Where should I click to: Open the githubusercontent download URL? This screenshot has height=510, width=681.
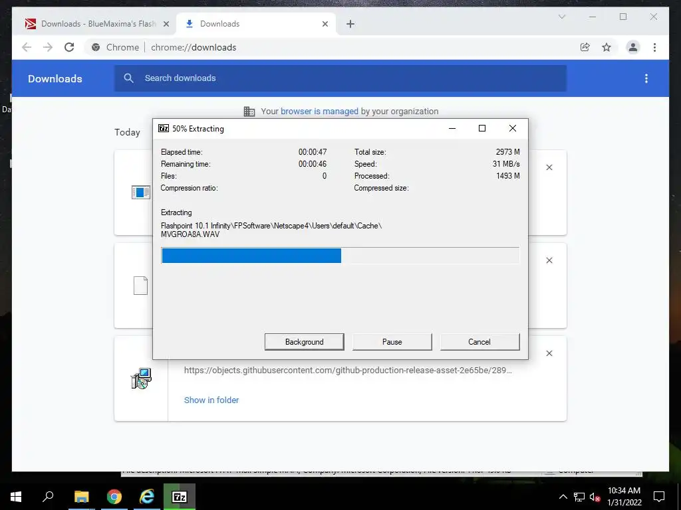click(x=347, y=371)
